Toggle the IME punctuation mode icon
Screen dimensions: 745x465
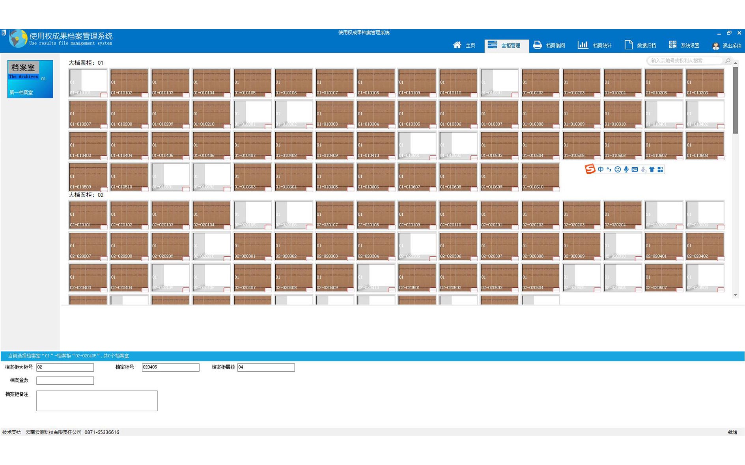click(x=609, y=169)
